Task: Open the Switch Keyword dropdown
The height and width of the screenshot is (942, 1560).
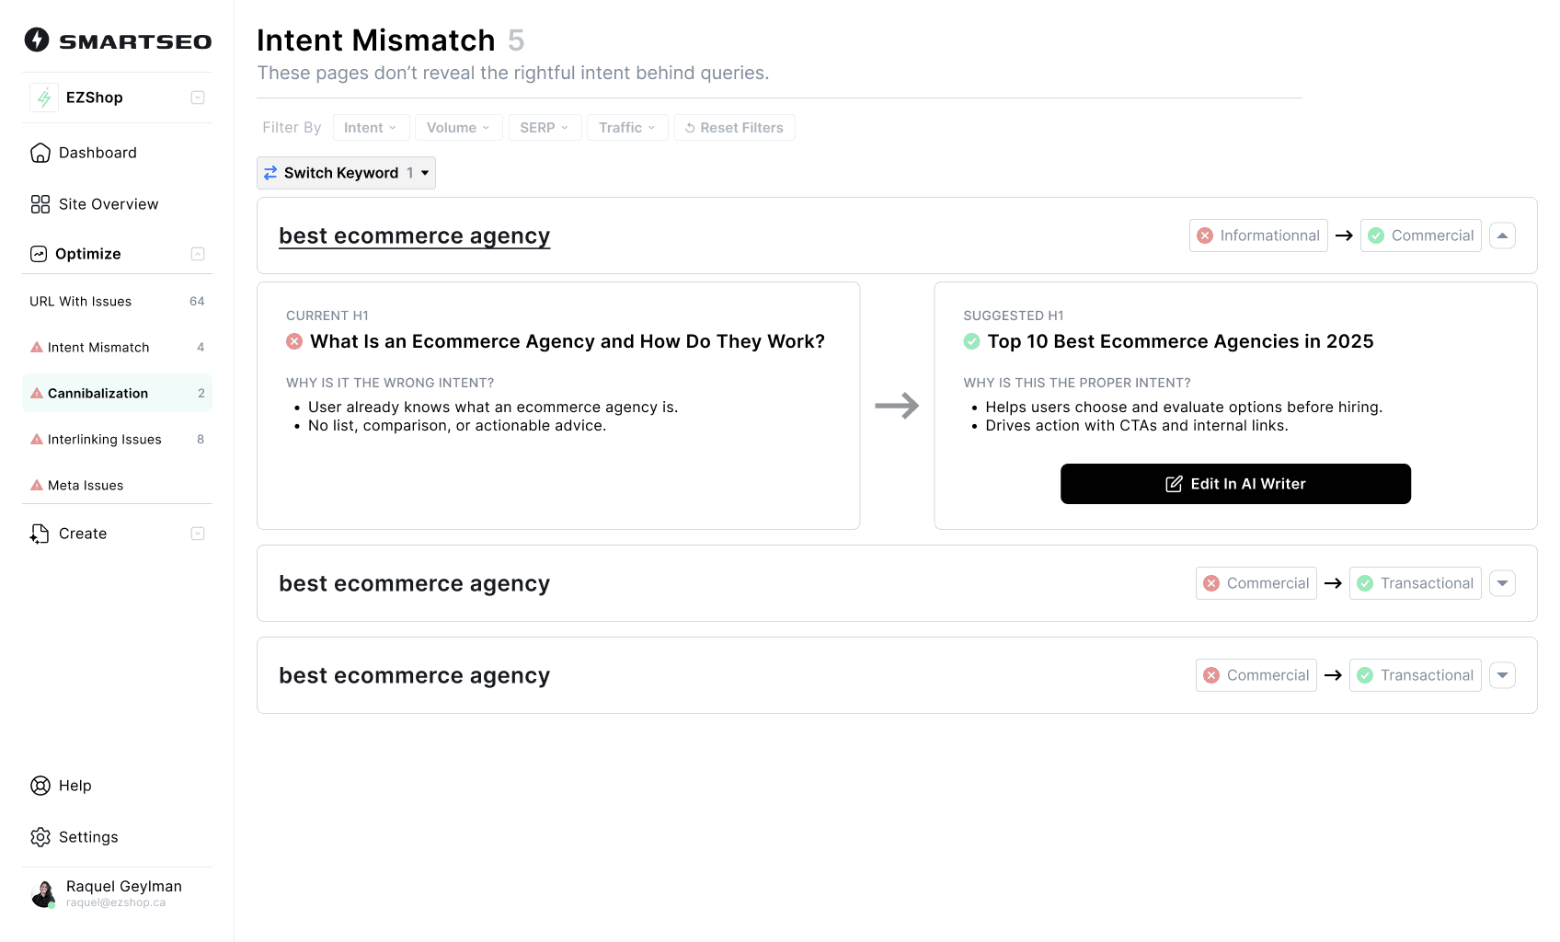Action: (346, 173)
